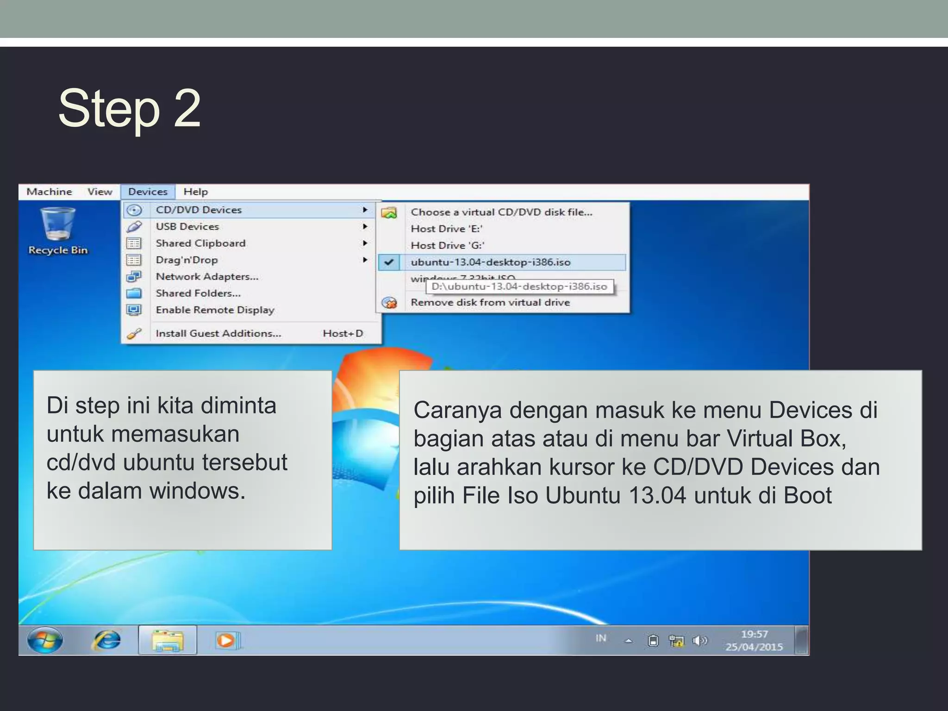Open Network Adapters settings
The width and height of the screenshot is (948, 711).
pyautogui.click(x=249, y=276)
